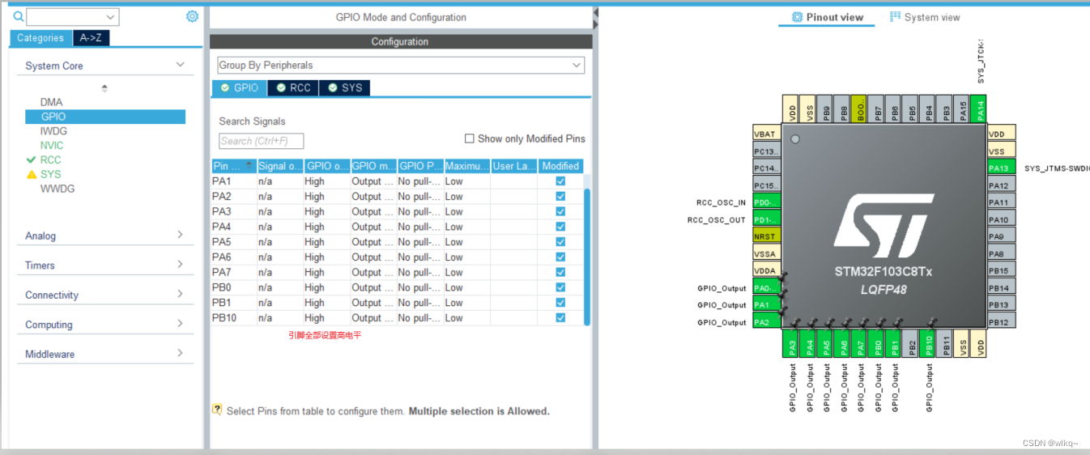Screen dimensions: 1090x455
Task: Select the PA0 GPIO_Output pin
Action: coord(766,287)
